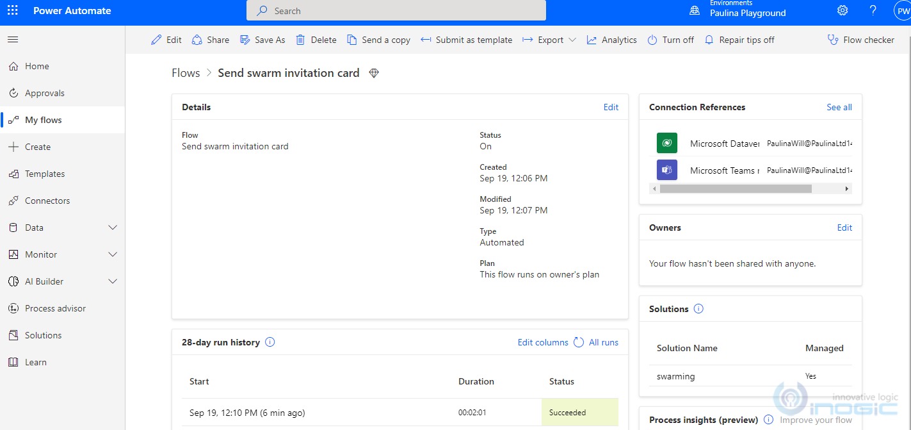Click the Duration column header
This screenshot has height=430, width=911.
click(x=476, y=381)
